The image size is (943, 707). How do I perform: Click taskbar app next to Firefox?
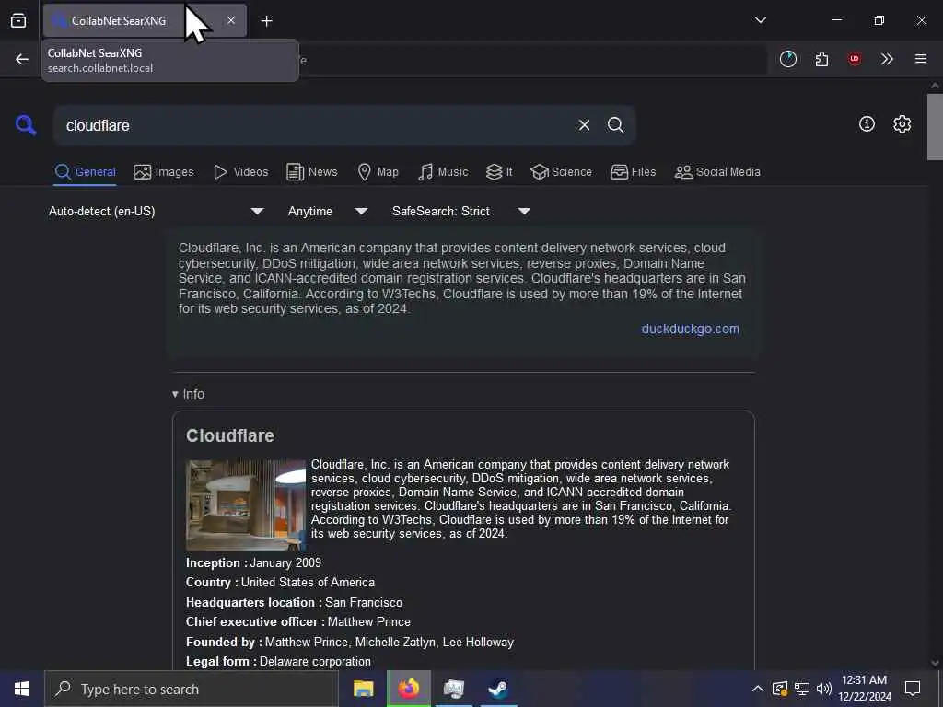(x=453, y=689)
